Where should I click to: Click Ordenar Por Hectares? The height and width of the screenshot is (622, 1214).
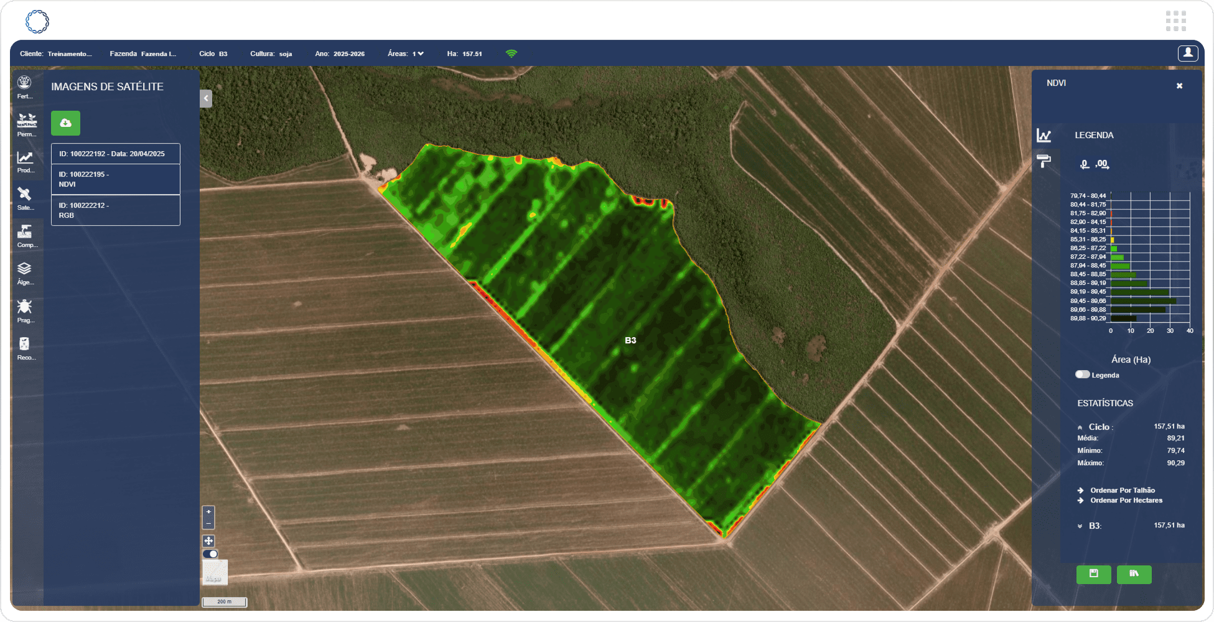pyautogui.click(x=1126, y=500)
